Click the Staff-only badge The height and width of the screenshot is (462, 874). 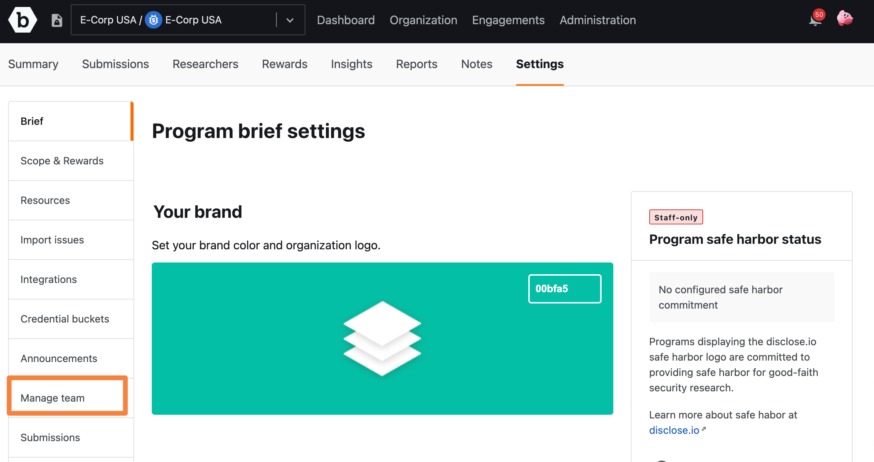point(676,217)
